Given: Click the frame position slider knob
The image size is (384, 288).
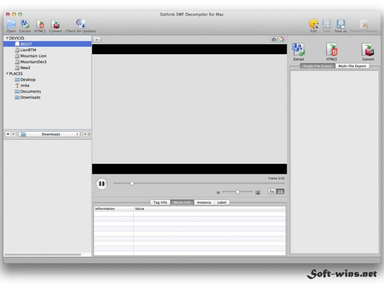Looking at the screenshot, I should pos(132,183).
